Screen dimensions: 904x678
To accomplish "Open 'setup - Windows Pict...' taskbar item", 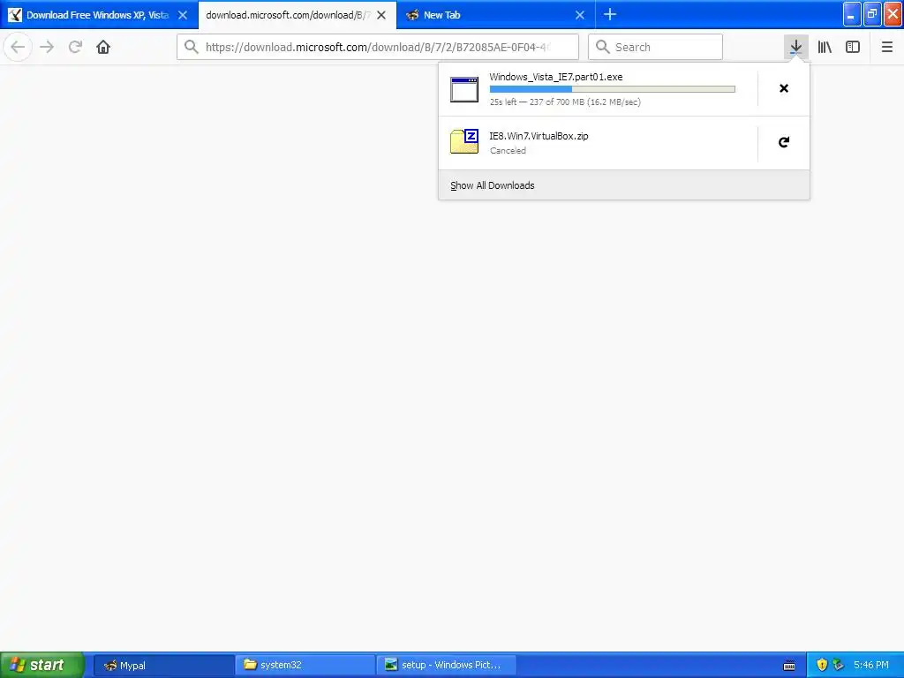I will coord(446,665).
